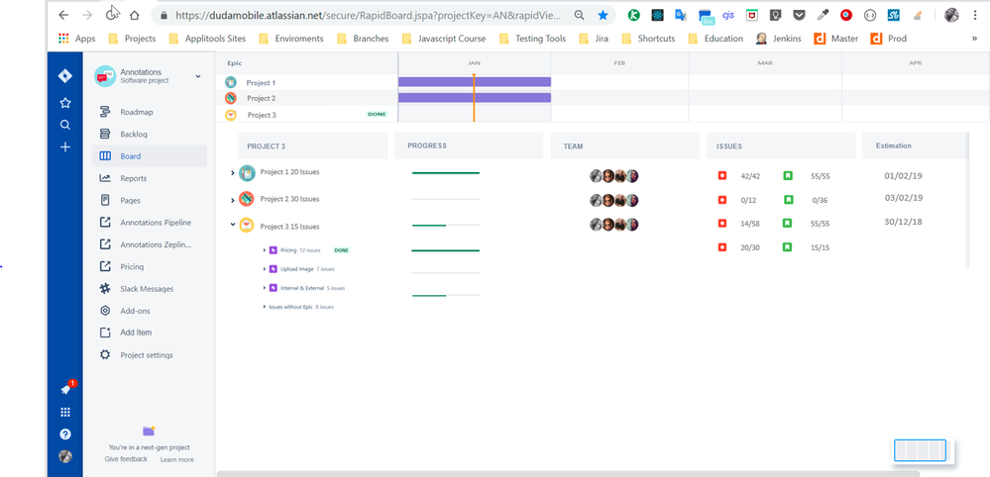This screenshot has height=477, width=990.
Task: Expand the Internal & External 5 issues row
Action: pos(264,287)
